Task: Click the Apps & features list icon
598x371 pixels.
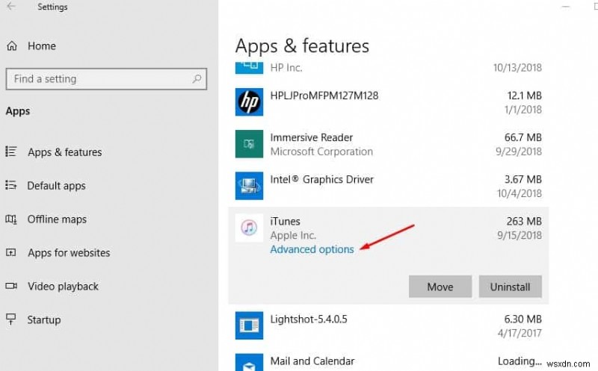Action: (11, 152)
